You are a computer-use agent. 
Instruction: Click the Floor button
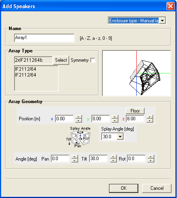[x=135, y=111]
